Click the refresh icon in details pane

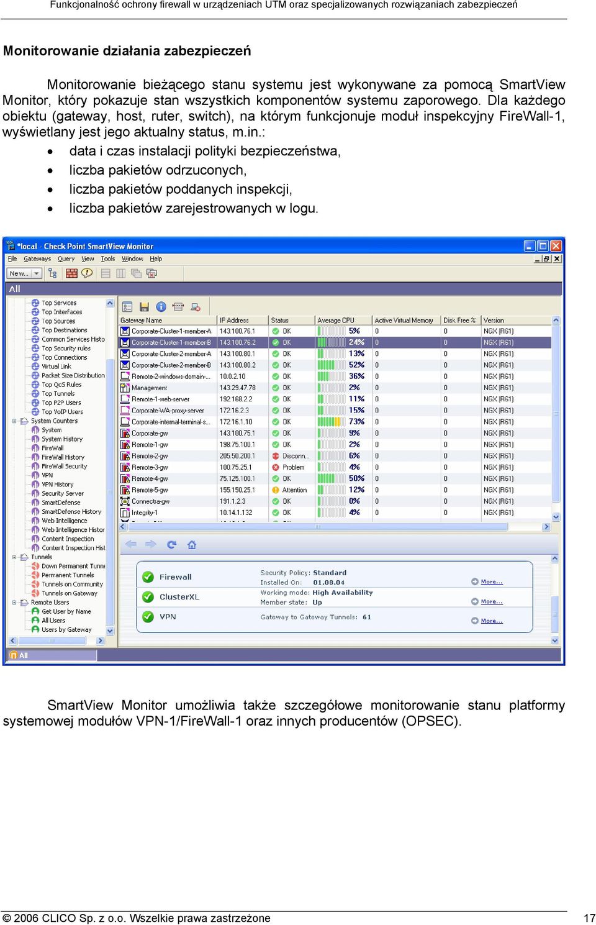click(x=172, y=544)
